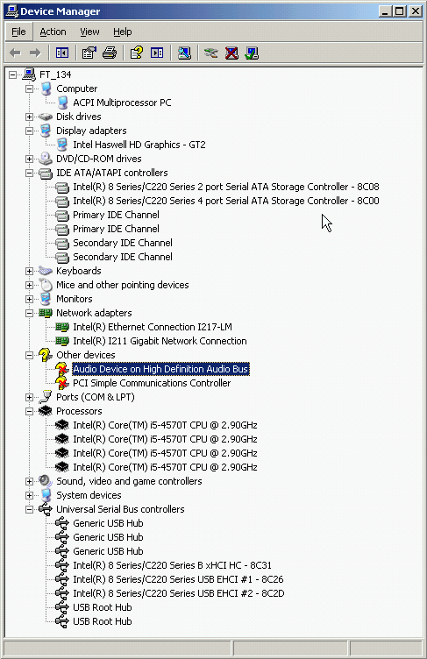The width and height of the screenshot is (427, 659).
Task: Select Audio Device on High Definition Audio Bus
Action: pyautogui.click(x=160, y=369)
